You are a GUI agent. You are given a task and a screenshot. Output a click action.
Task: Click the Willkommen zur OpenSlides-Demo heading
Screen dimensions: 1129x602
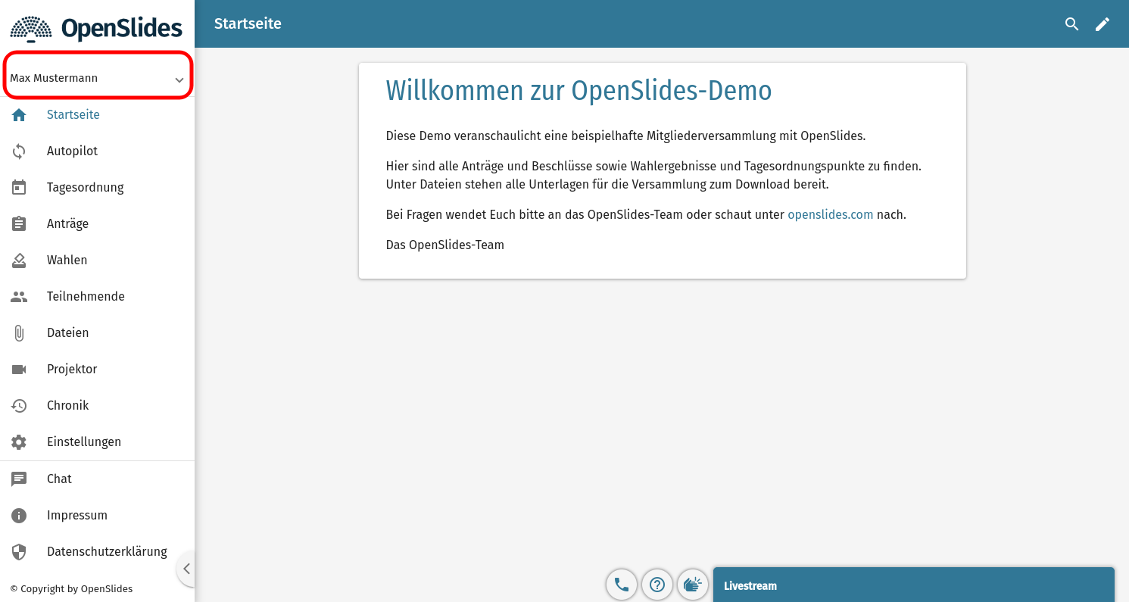pos(579,91)
